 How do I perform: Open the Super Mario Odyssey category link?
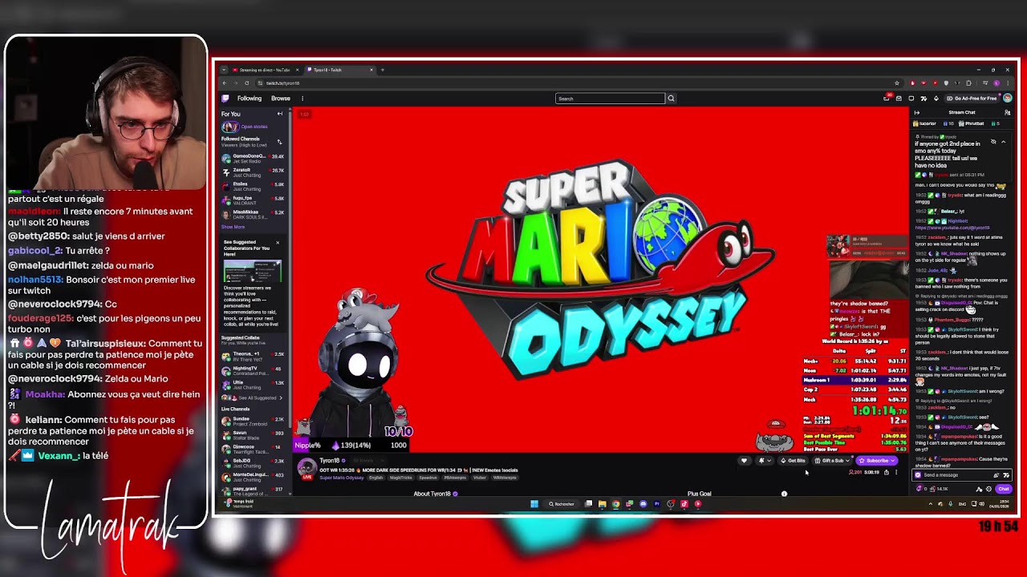pyautogui.click(x=342, y=478)
